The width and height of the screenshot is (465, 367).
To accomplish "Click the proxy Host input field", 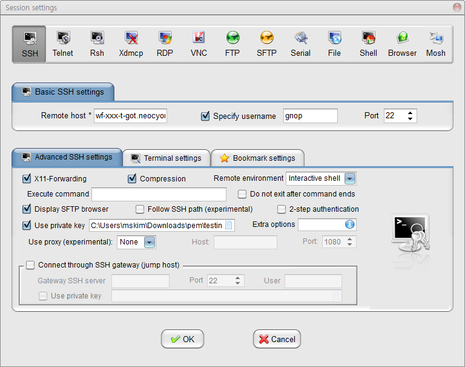I will tap(246, 242).
